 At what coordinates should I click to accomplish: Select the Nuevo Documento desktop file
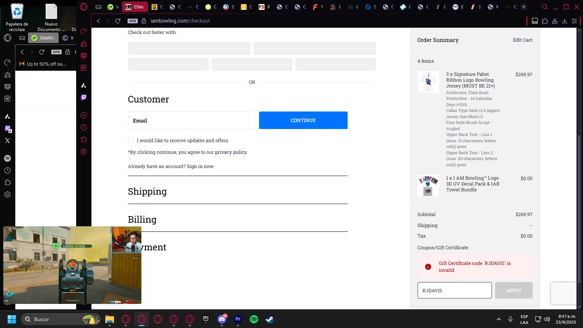coord(51,17)
